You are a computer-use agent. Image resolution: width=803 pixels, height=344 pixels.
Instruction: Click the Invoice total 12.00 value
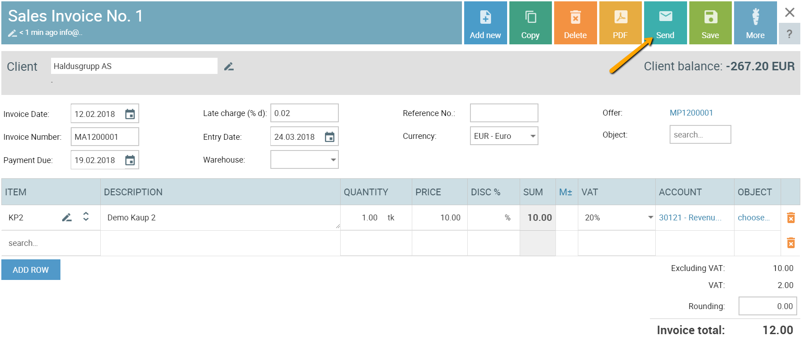point(778,330)
